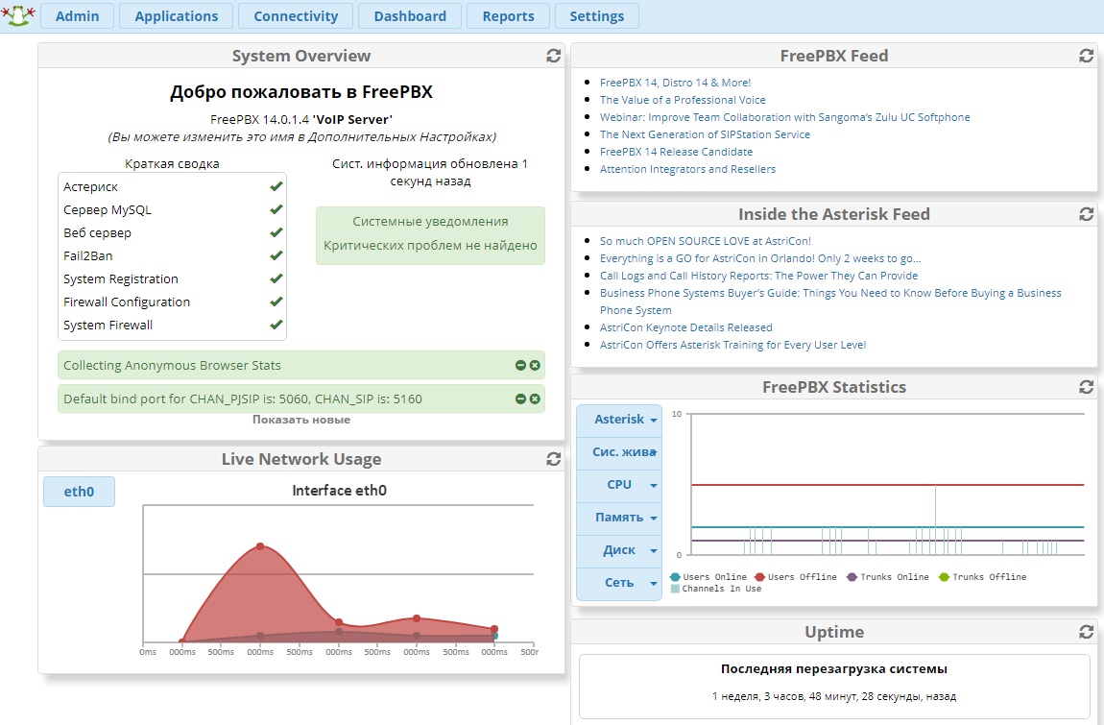Ignore the Collecting Anonymous Browser Stats notice
1104x725 pixels.
[x=521, y=365]
